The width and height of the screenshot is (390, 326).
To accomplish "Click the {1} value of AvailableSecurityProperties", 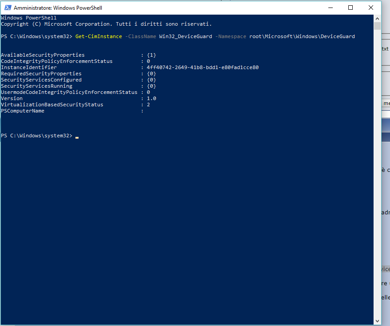I will click(x=151, y=55).
